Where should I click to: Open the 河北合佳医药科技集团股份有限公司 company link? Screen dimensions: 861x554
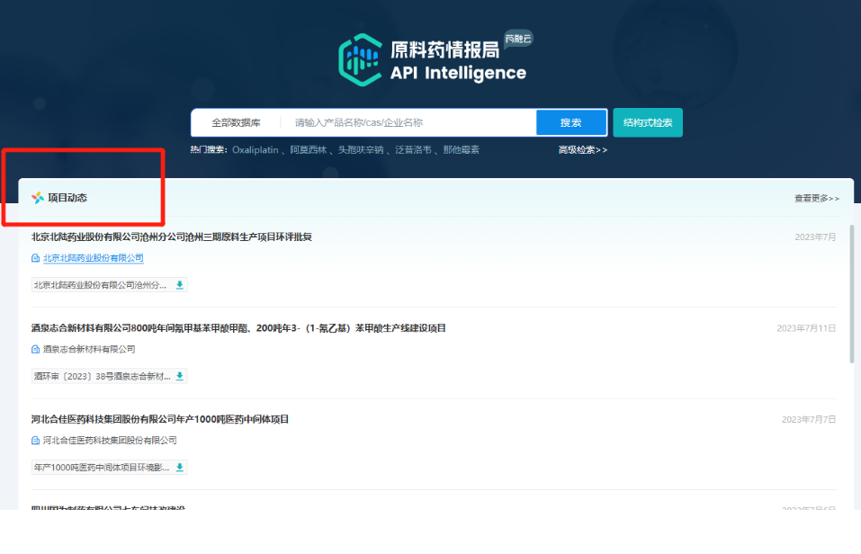[x=110, y=441]
